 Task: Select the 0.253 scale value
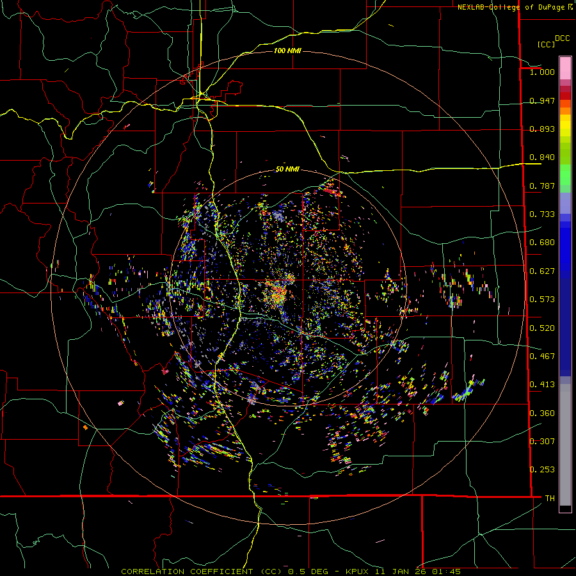tap(542, 470)
